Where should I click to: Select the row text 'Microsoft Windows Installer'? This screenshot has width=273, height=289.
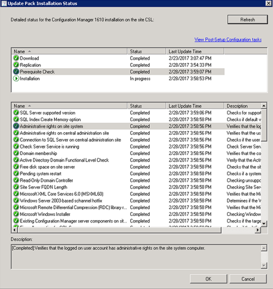(45, 214)
